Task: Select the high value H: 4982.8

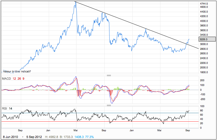Action: pyautogui.click(x=52, y=137)
